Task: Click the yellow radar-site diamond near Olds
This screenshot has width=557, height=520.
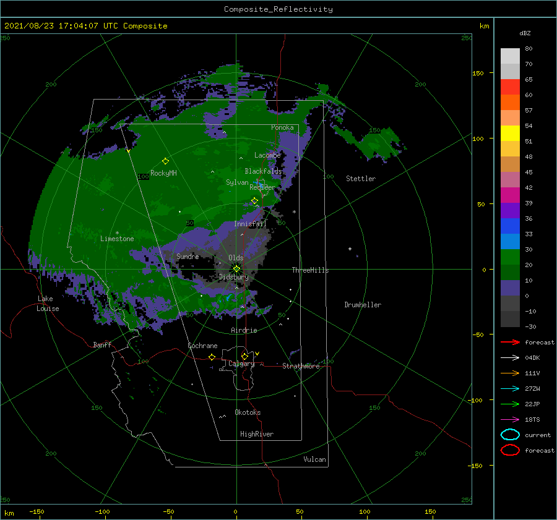Action: pyautogui.click(x=236, y=269)
